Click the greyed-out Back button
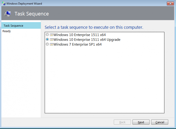 (122, 122)
